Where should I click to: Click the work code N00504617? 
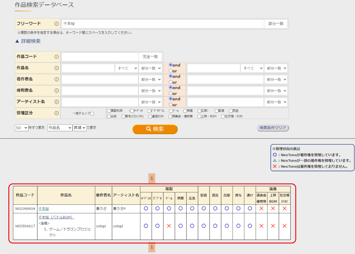pyautogui.click(x=25, y=226)
